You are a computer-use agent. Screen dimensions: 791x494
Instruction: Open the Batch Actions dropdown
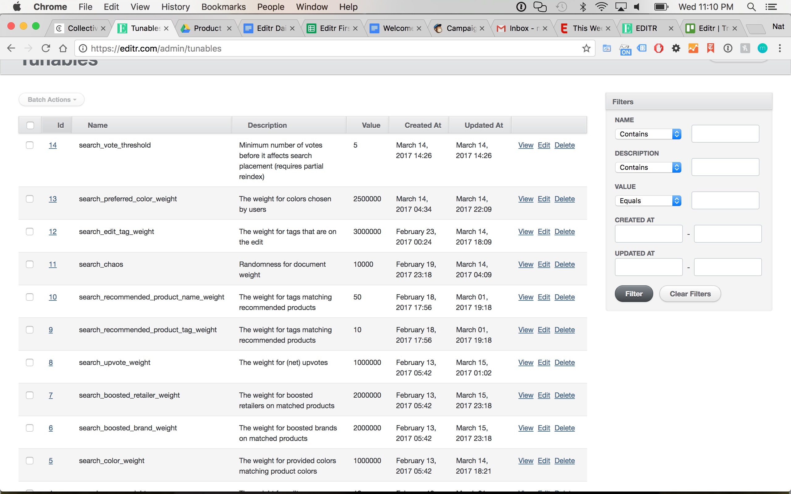point(52,100)
